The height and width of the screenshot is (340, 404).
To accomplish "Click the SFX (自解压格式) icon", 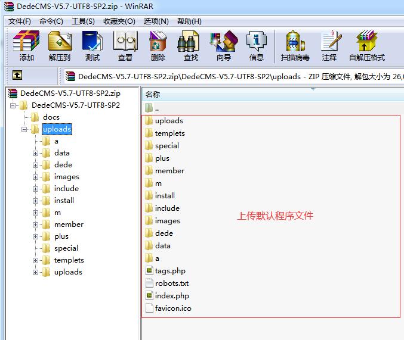I will click(366, 46).
